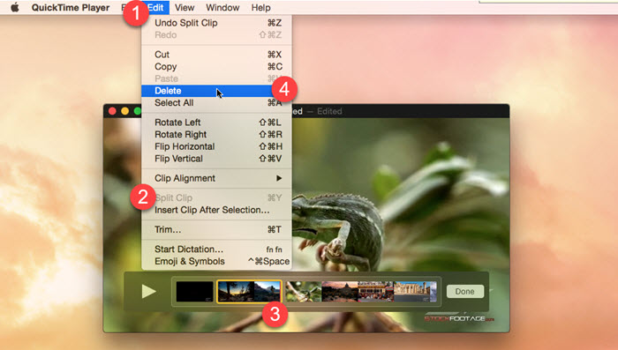Choose Copy from the Edit menu
The image size is (618, 350).
point(217,66)
